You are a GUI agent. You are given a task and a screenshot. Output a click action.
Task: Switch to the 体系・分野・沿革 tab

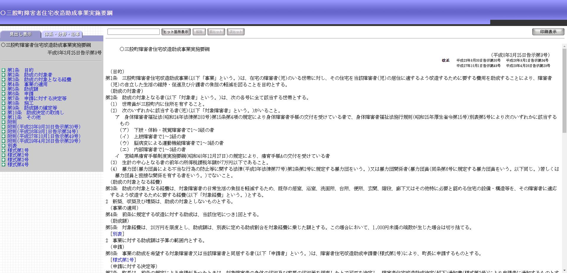(x=62, y=35)
